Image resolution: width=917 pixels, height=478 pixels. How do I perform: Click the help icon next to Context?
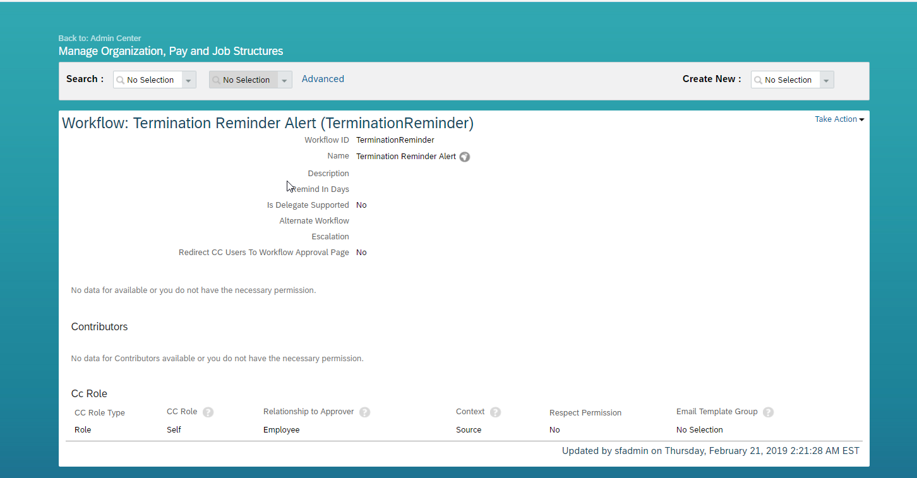coord(495,412)
